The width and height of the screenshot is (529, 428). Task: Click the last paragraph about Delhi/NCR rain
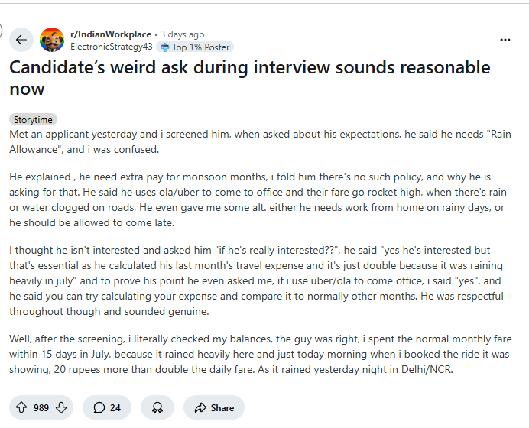[x=261, y=354]
